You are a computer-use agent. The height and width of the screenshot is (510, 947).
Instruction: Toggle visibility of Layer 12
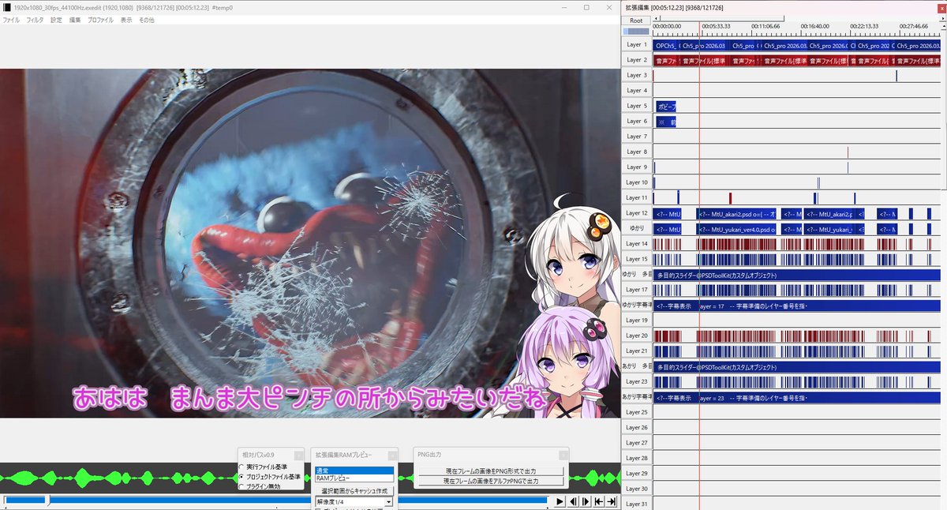coord(636,213)
